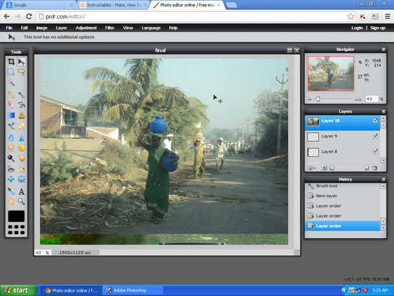Select the Move tool
Viewport: 394px width, 296px height.
[22, 62]
